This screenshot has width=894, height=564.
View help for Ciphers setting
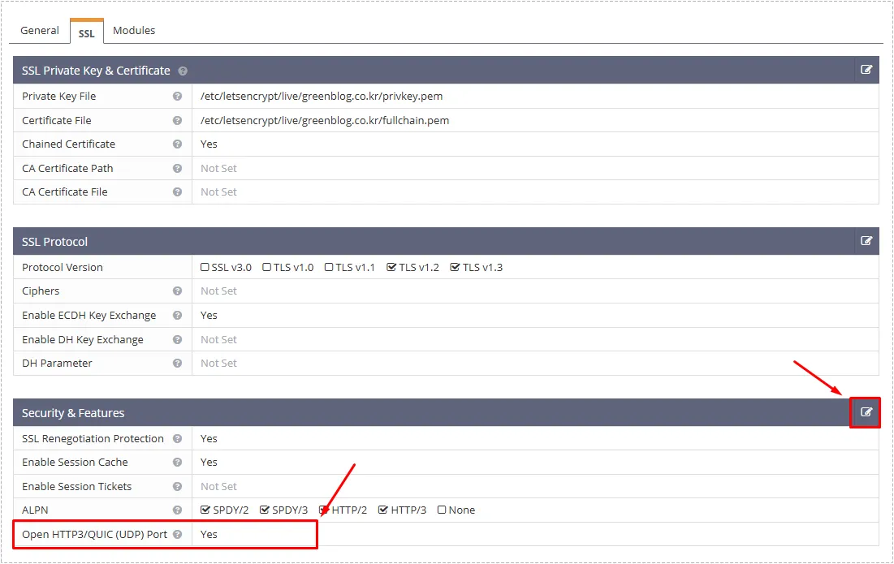tap(177, 291)
